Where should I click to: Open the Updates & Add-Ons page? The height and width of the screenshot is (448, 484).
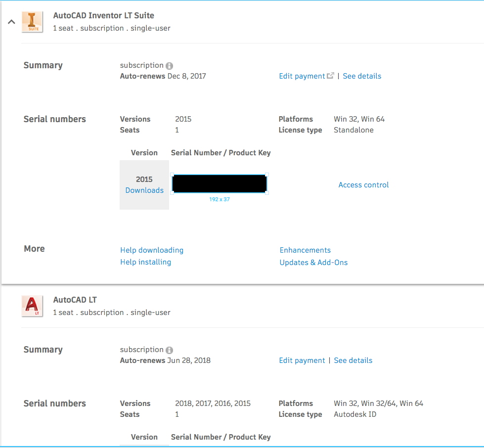pos(313,263)
